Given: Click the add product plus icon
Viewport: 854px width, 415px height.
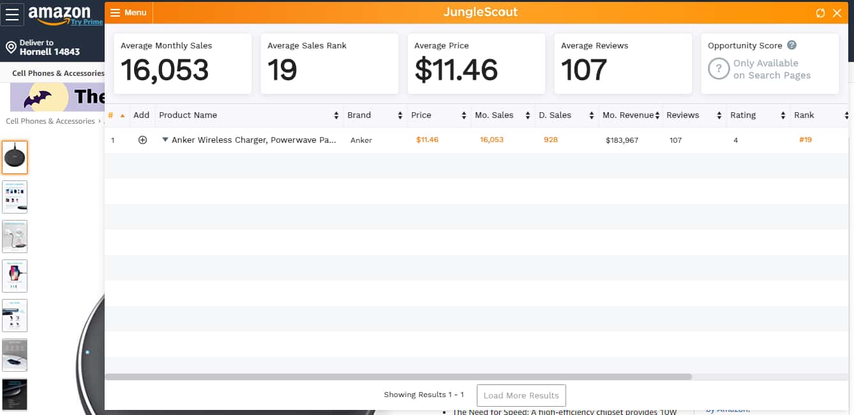Looking at the screenshot, I should click(142, 140).
